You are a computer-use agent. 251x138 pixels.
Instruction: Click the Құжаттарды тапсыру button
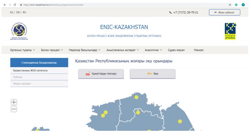[101, 74]
